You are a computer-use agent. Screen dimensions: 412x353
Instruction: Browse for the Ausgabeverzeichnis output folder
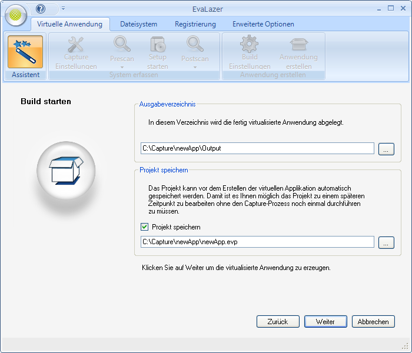386,148
